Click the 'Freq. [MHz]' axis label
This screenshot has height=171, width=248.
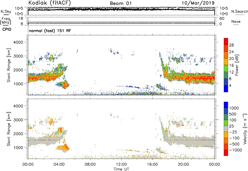(6, 21)
